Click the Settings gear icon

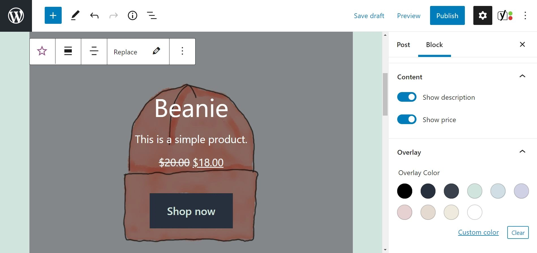click(x=482, y=16)
